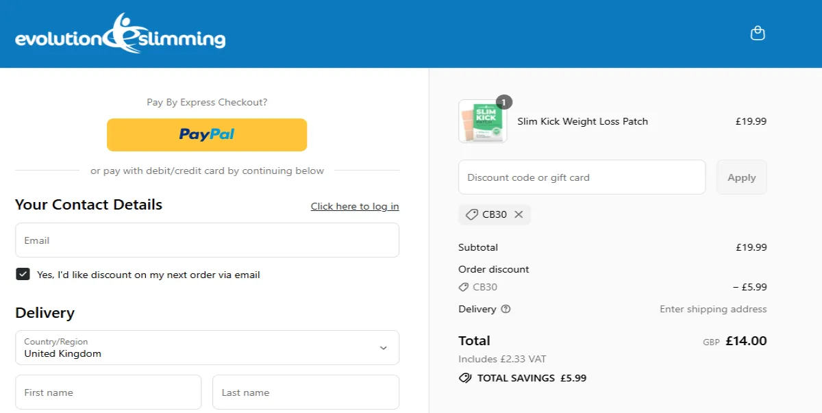
Task: Click the item quantity badge on product image
Action: pos(504,103)
